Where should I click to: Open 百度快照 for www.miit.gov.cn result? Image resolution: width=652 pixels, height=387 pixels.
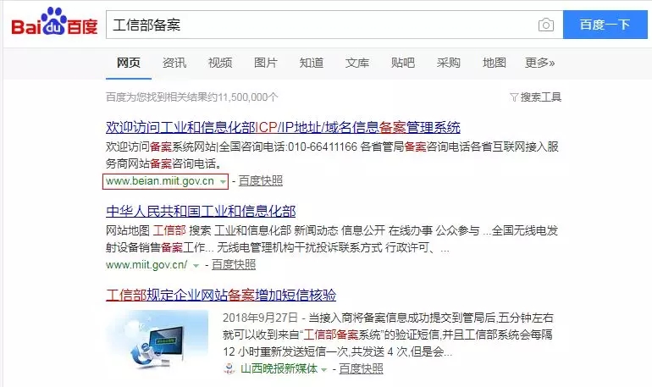[x=234, y=265]
